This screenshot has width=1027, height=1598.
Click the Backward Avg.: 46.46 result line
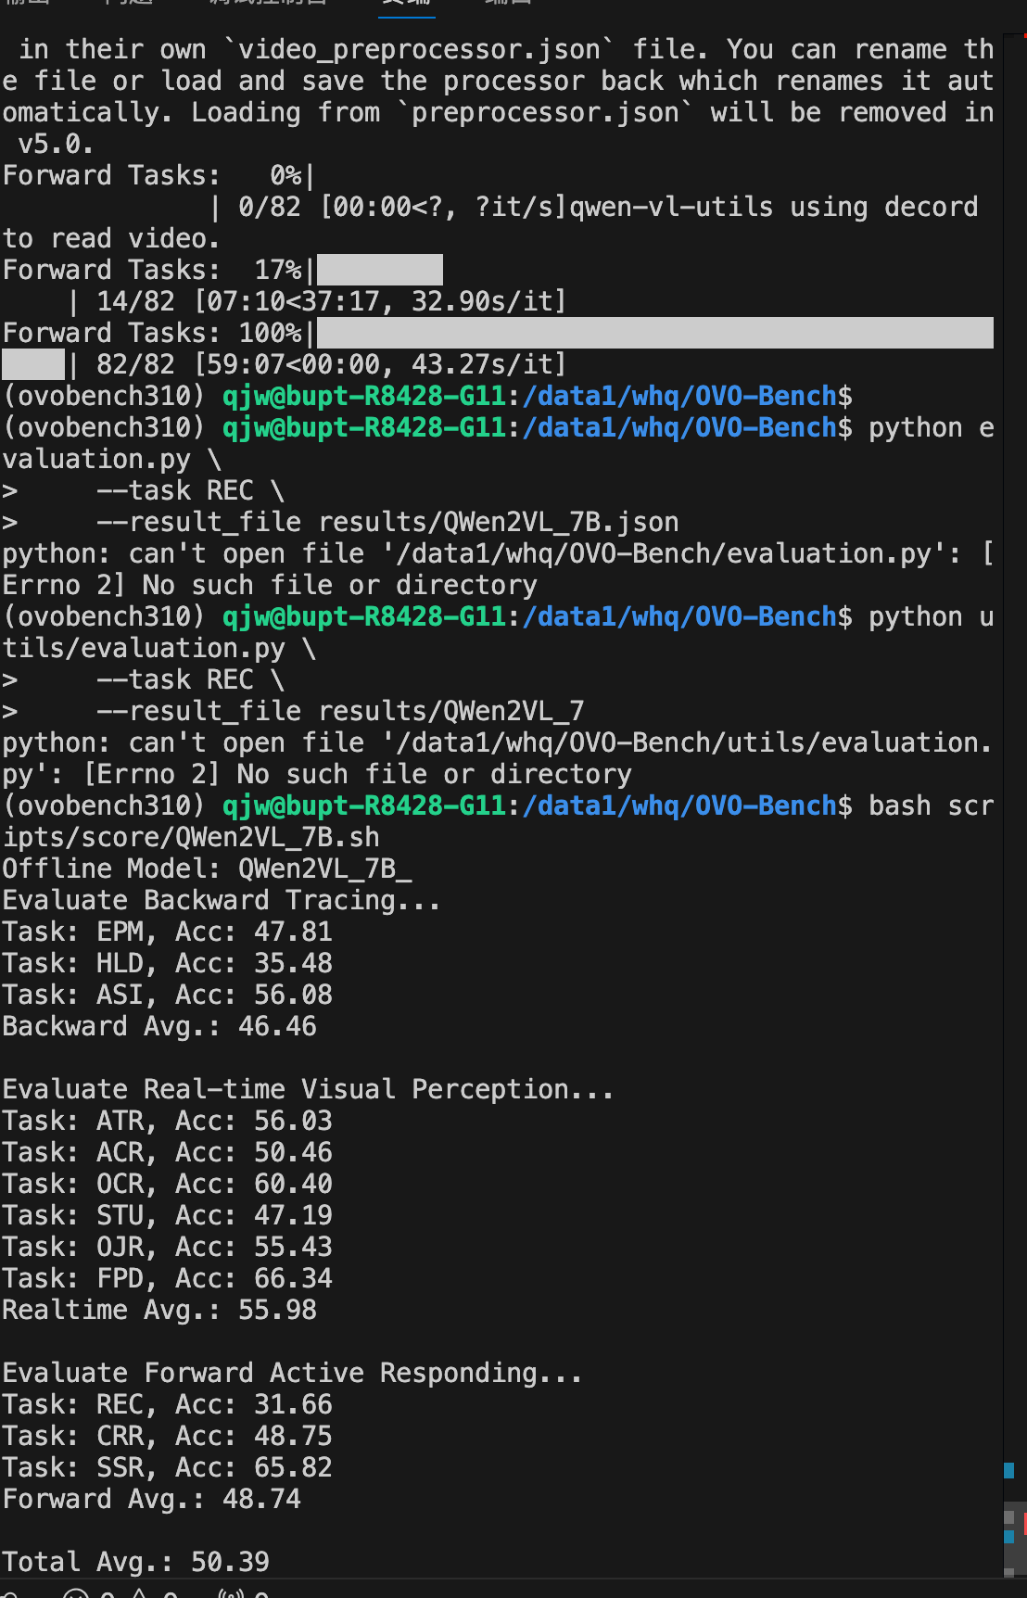pos(159,1026)
